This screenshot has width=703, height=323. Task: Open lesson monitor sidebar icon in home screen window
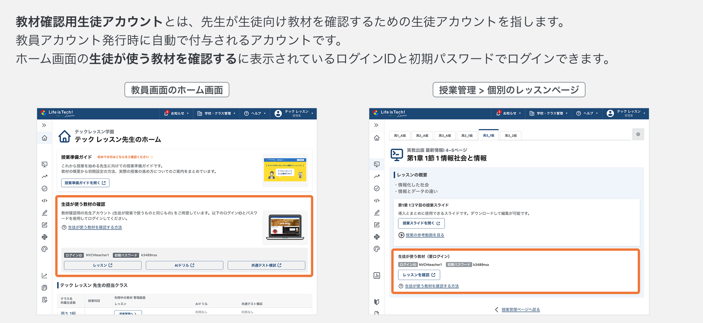pyautogui.click(x=44, y=164)
